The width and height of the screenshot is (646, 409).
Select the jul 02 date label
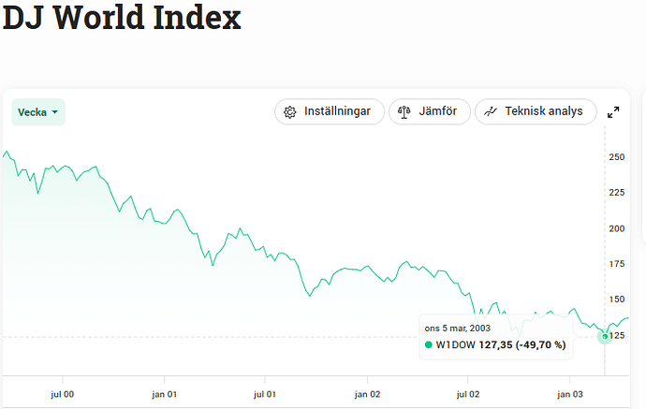pos(468,395)
